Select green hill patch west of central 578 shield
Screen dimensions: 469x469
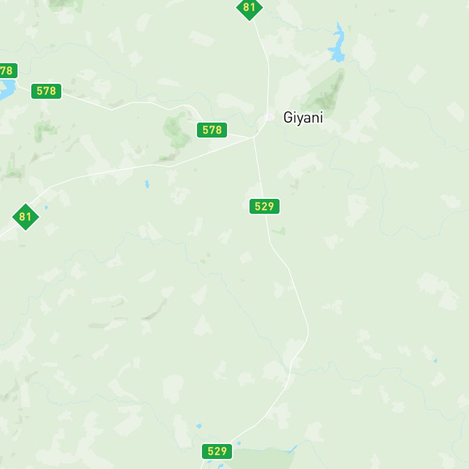click(x=176, y=131)
